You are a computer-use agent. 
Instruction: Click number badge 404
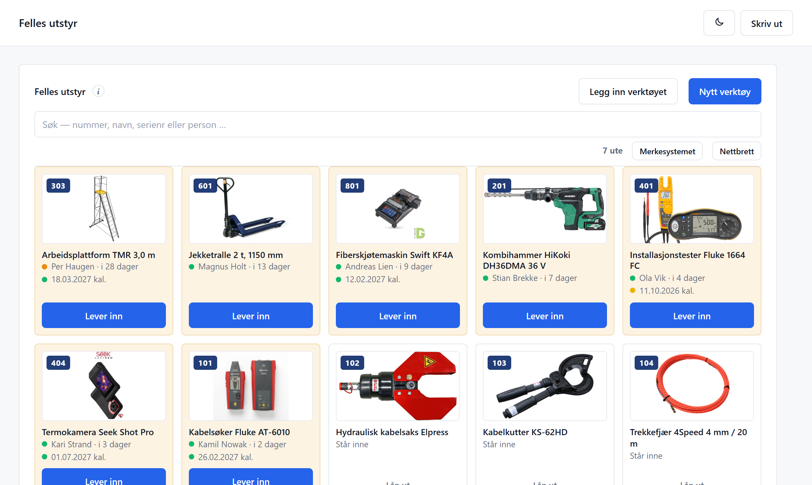(58, 363)
